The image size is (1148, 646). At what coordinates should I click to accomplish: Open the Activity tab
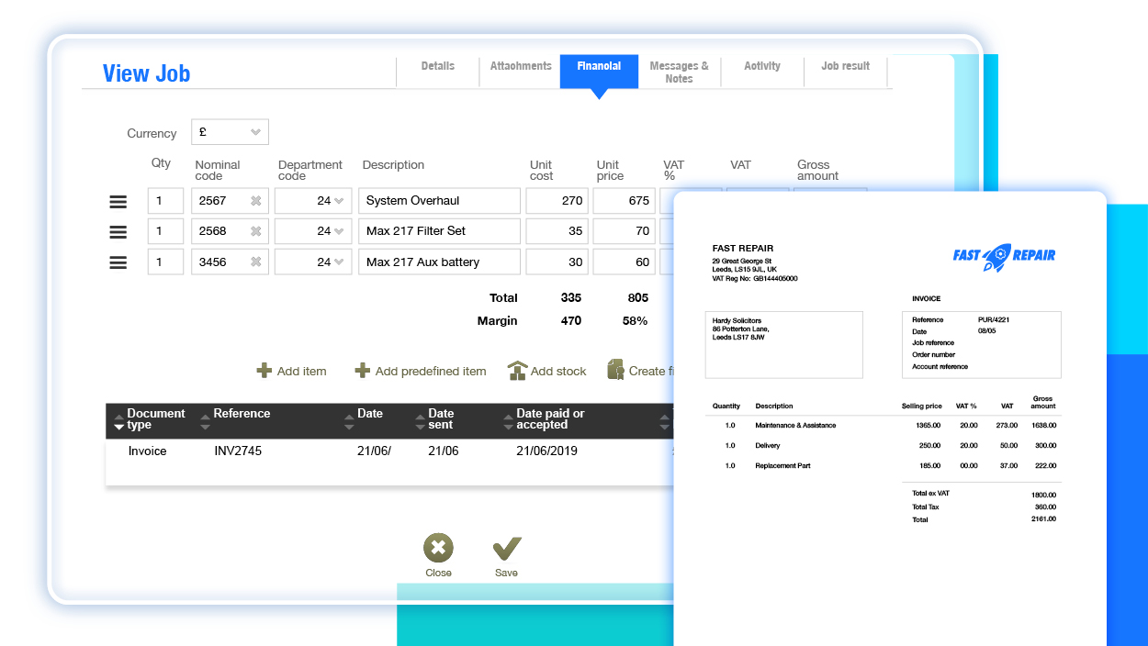[762, 66]
